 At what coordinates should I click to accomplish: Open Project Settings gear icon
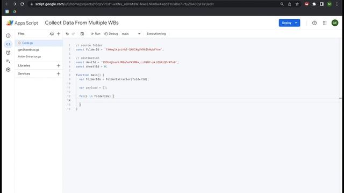click(8, 70)
